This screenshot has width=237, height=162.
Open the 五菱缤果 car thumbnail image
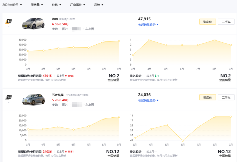click(33, 100)
